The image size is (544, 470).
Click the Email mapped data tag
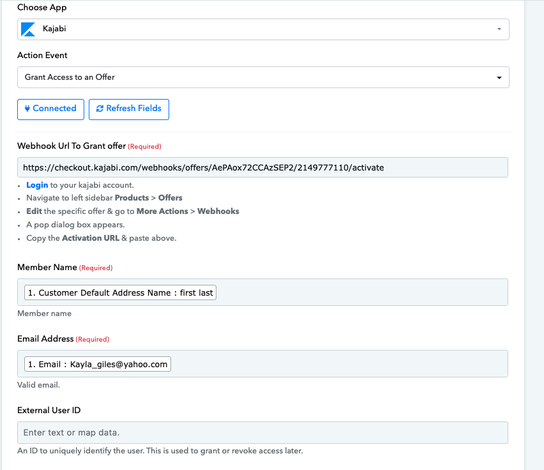click(98, 364)
